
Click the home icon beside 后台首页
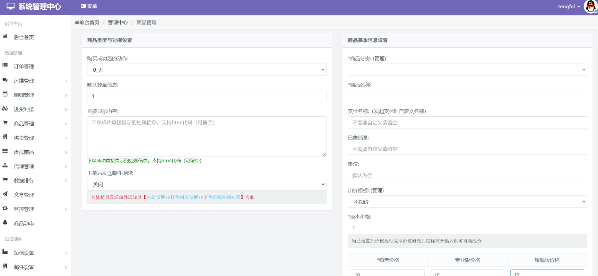[5, 36]
